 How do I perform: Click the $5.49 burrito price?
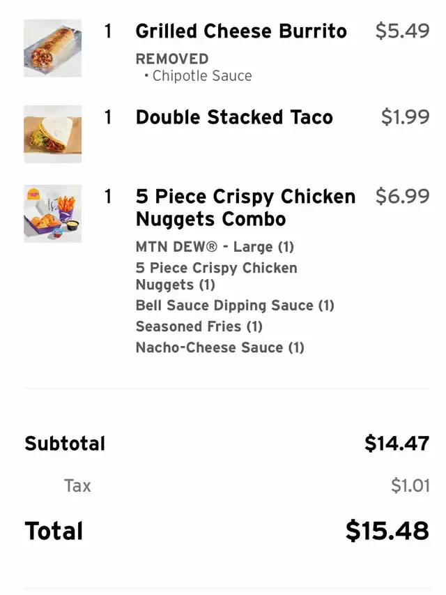coord(402,31)
